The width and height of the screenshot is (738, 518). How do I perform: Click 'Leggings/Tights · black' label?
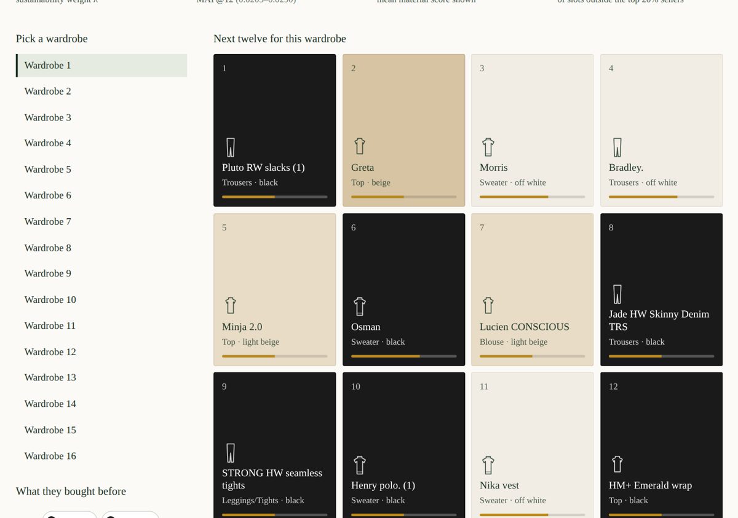(x=263, y=500)
